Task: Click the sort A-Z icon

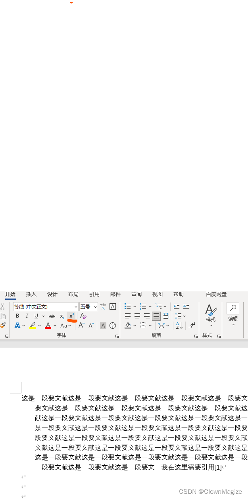Action: [x=179, y=326]
